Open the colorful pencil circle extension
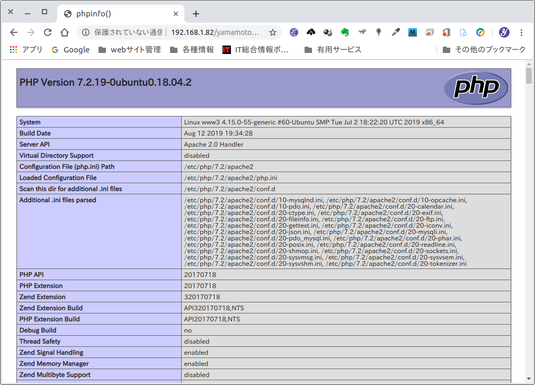The width and height of the screenshot is (535, 385). 480,32
